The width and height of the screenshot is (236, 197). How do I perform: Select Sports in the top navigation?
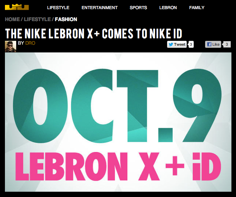coord(138,7)
